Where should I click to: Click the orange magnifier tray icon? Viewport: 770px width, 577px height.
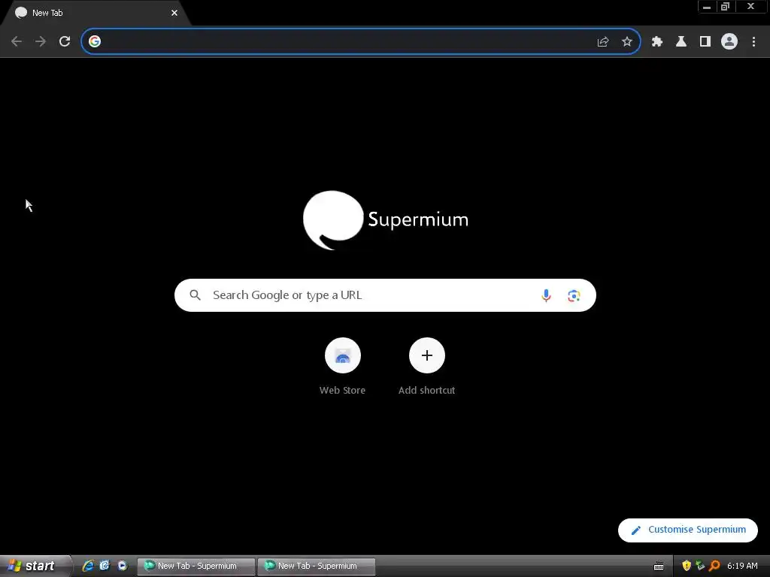714,566
